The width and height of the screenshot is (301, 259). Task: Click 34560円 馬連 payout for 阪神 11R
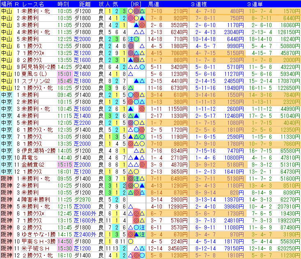point(177,248)
